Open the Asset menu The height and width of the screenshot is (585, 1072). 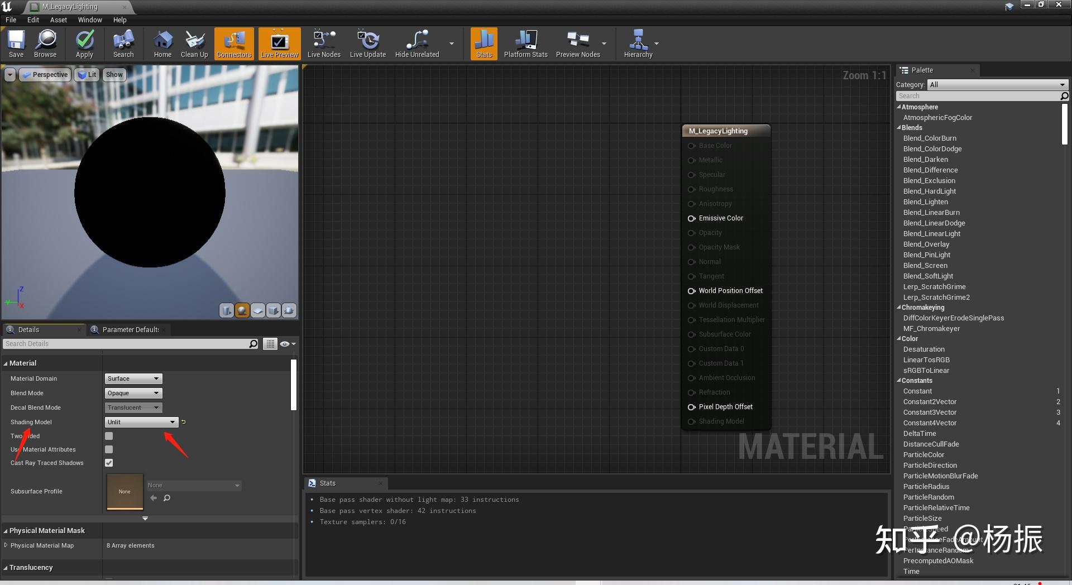pos(58,20)
